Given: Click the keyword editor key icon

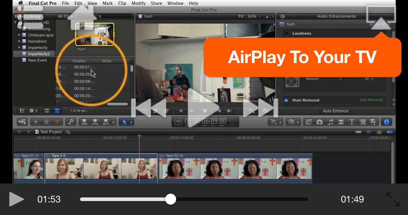Looking at the screenshot, I should click(70, 122).
